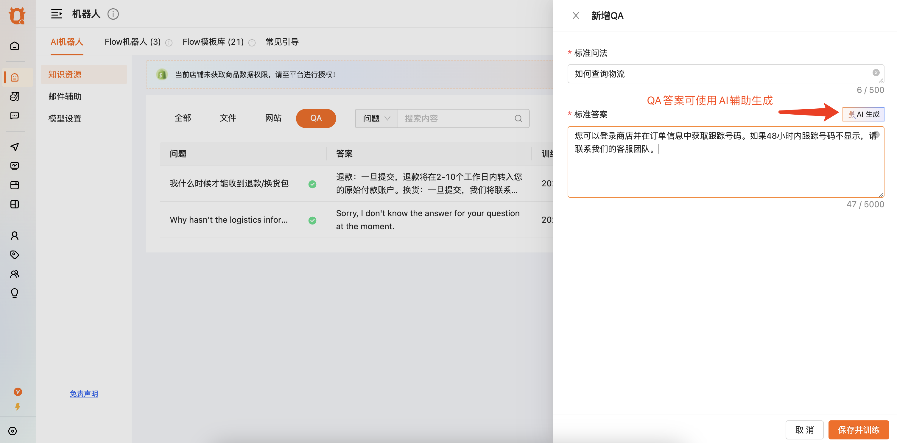This screenshot has height=443, width=897.
Task: Click the settings gear icon at bottom
Action: click(x=13, y=431)
